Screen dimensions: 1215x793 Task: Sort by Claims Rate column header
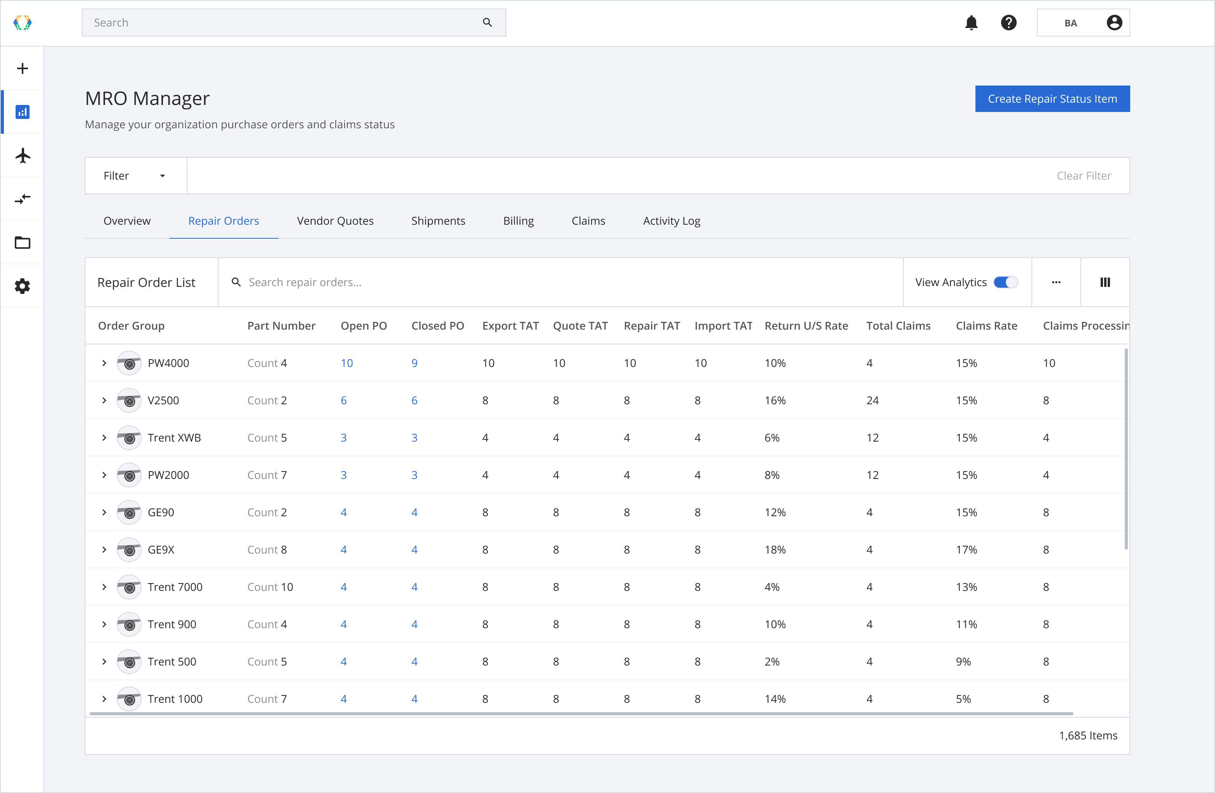point(986,326)
